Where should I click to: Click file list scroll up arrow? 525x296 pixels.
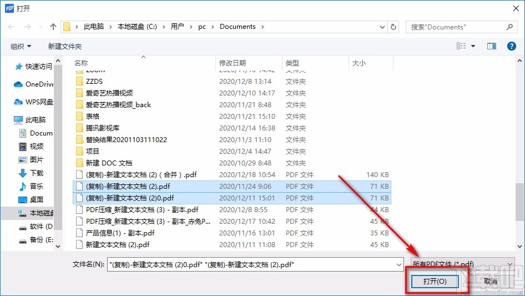pos(519,61)
